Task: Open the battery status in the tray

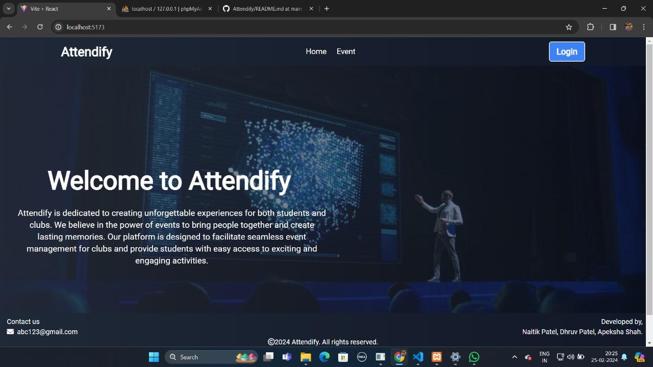Action: click(581, 357)
